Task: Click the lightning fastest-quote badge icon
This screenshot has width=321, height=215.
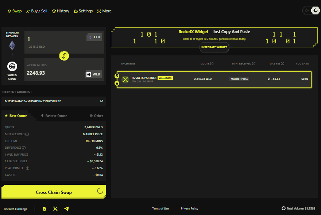Action: tap(117, 76)
